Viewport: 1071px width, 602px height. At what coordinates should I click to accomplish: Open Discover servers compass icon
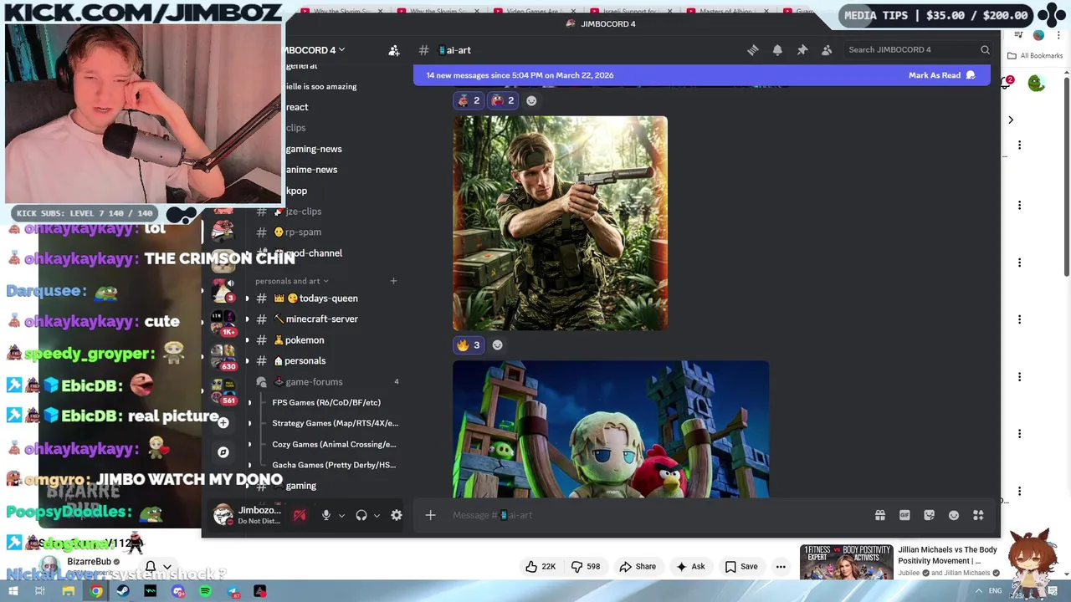pos(223,452)
